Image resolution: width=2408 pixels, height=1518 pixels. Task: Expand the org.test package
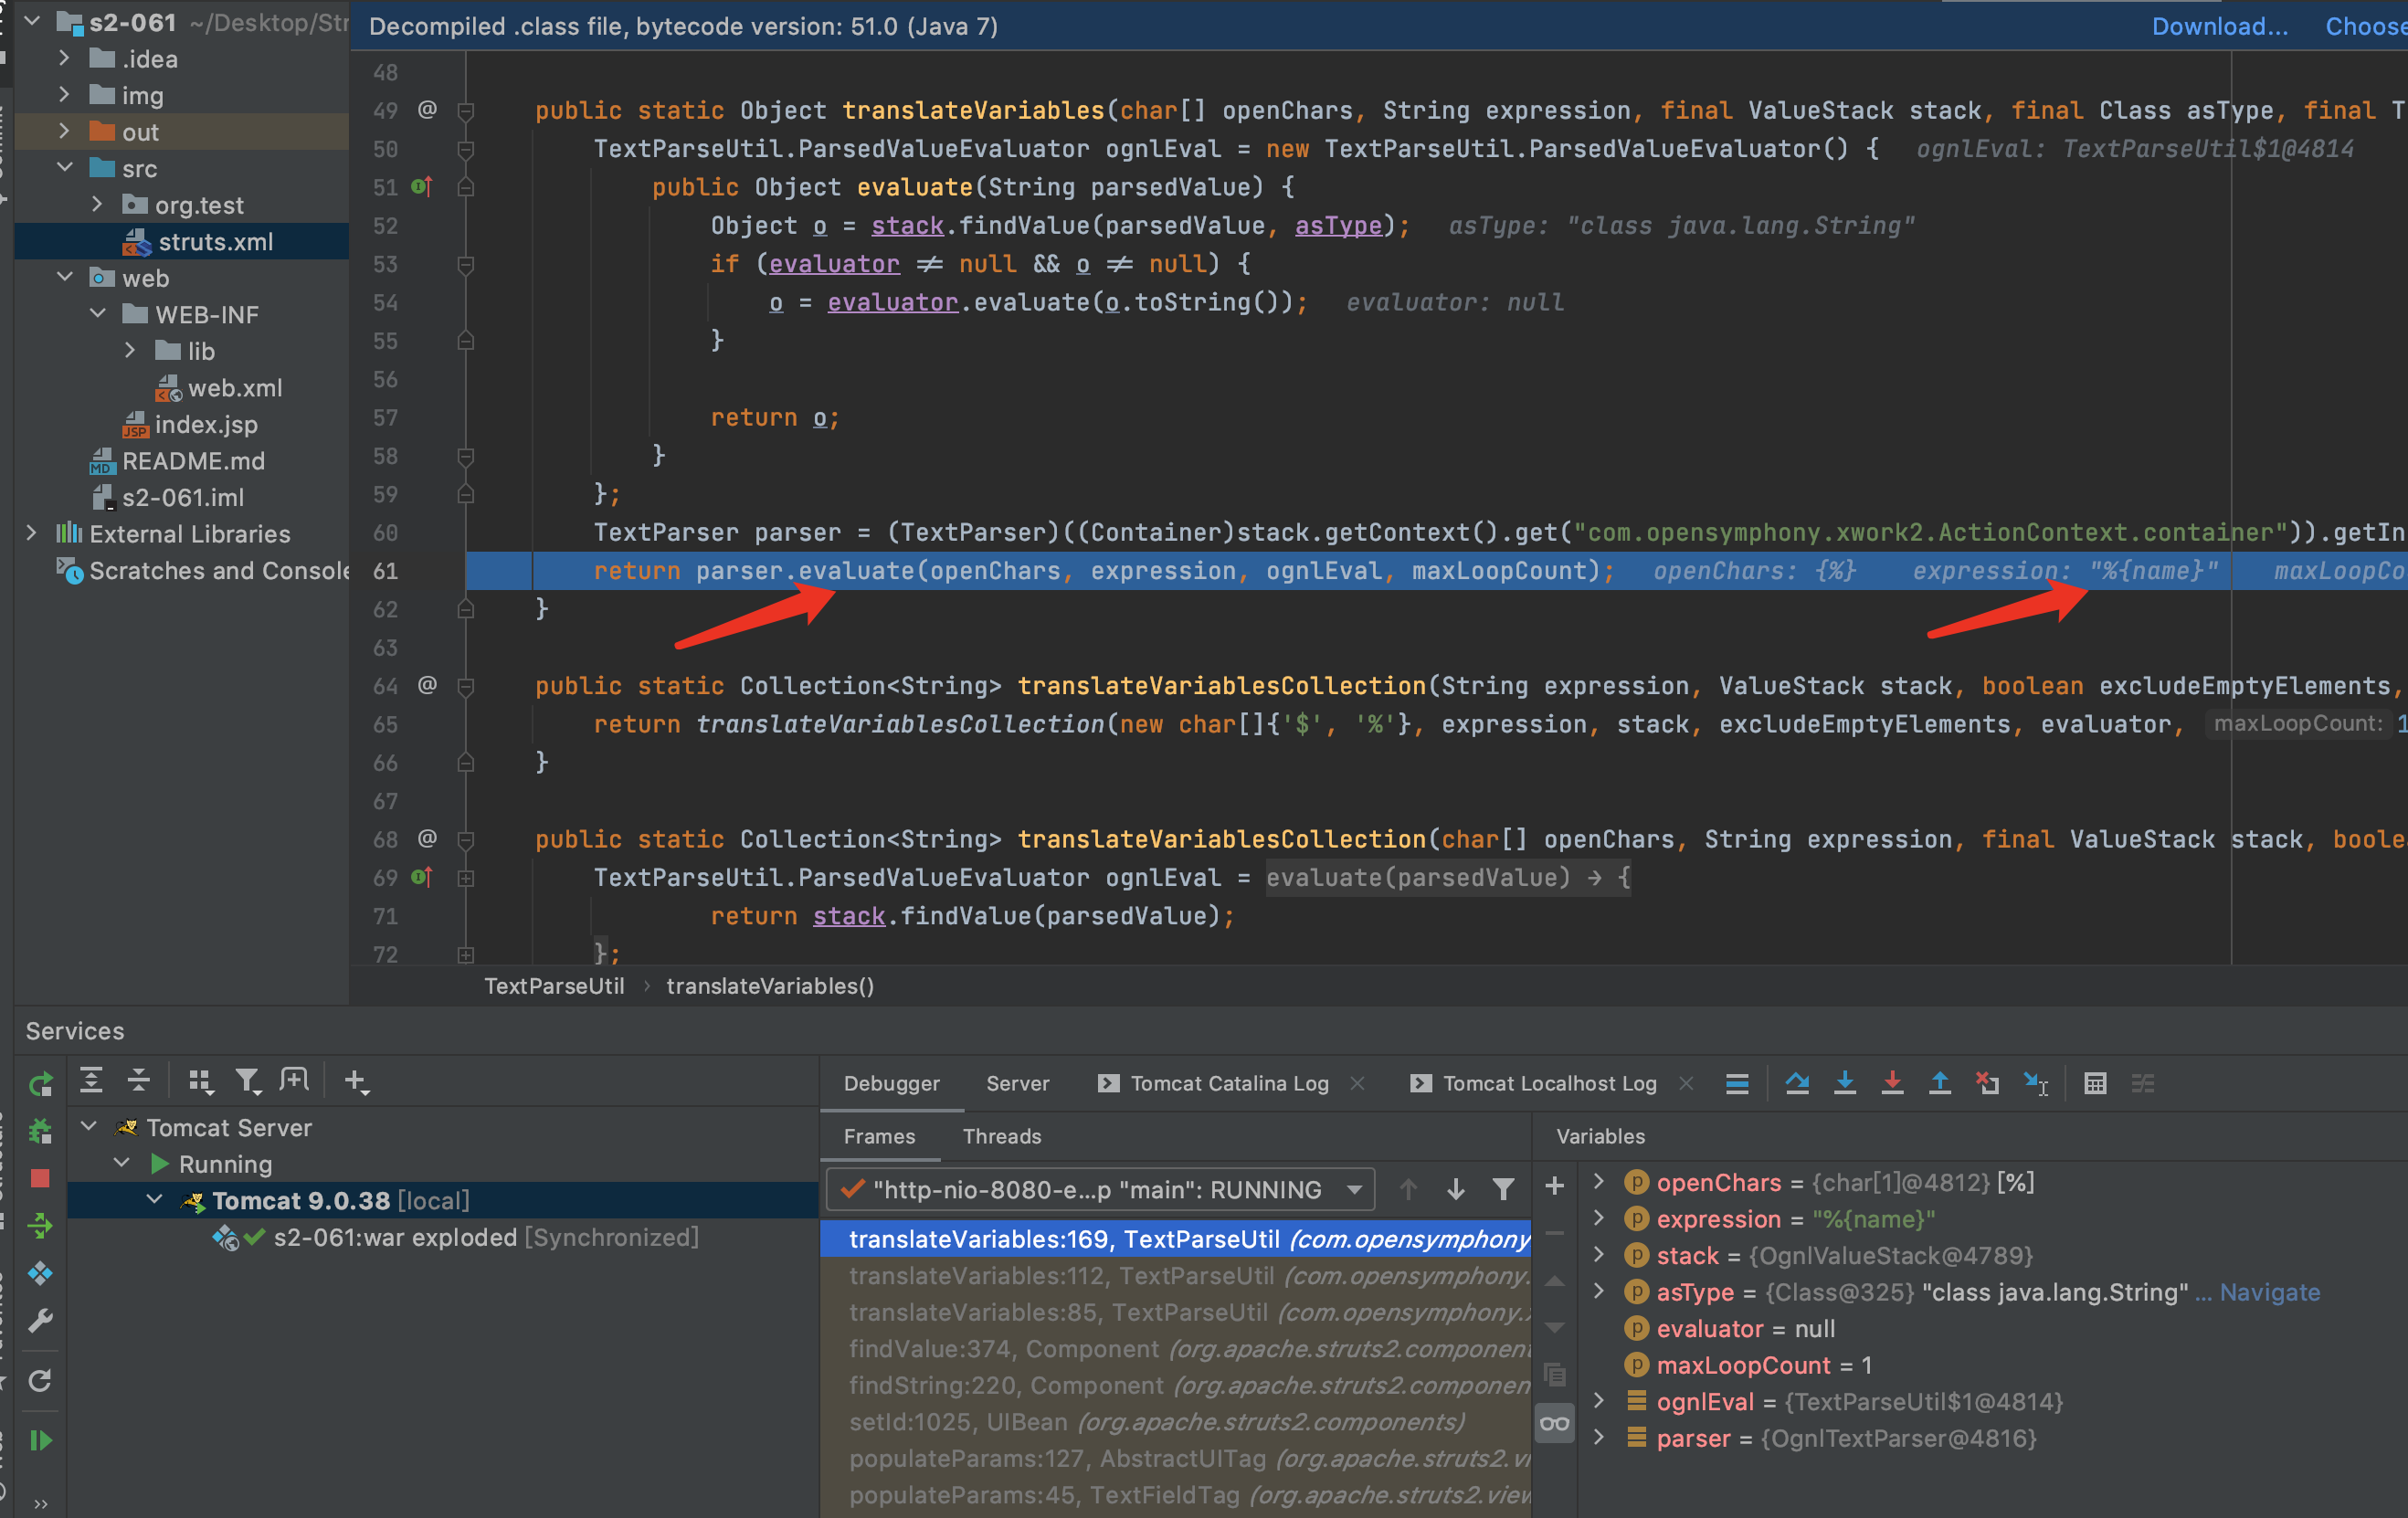(97, 204)
